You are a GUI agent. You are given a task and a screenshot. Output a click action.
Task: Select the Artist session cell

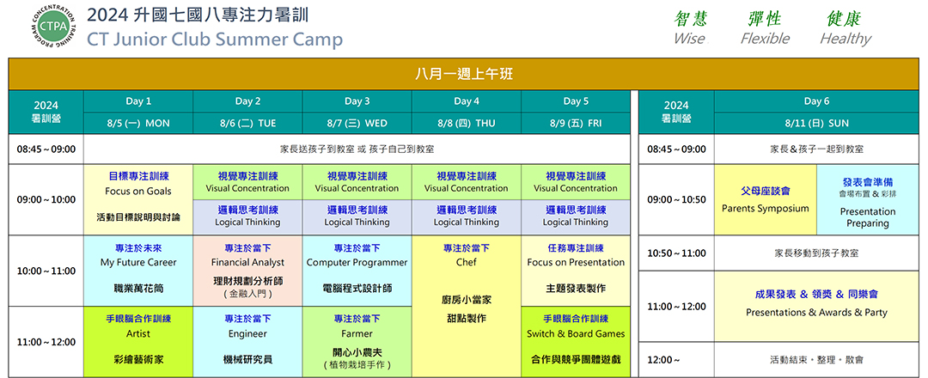click(x=138, y=341)
